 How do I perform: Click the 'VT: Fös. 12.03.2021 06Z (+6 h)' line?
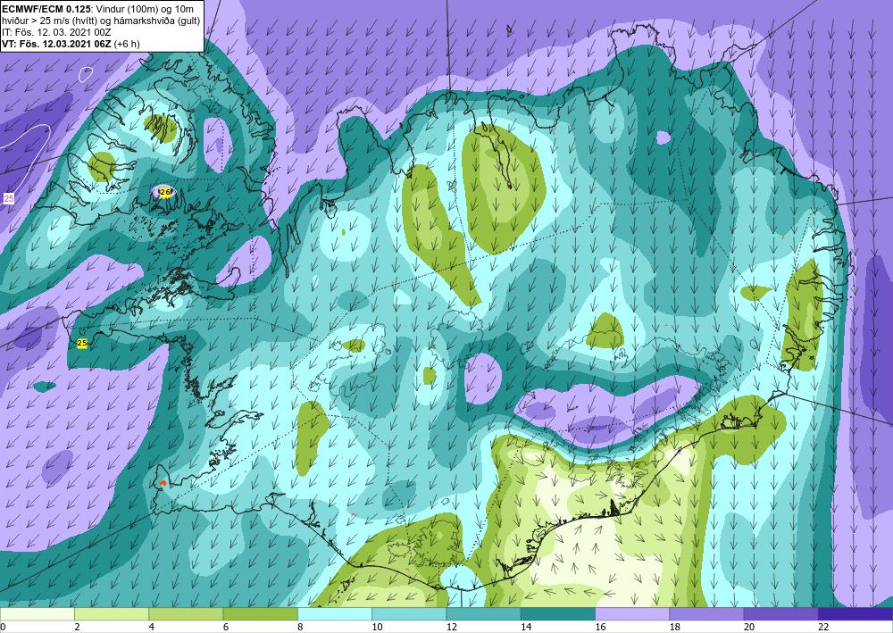71,44
